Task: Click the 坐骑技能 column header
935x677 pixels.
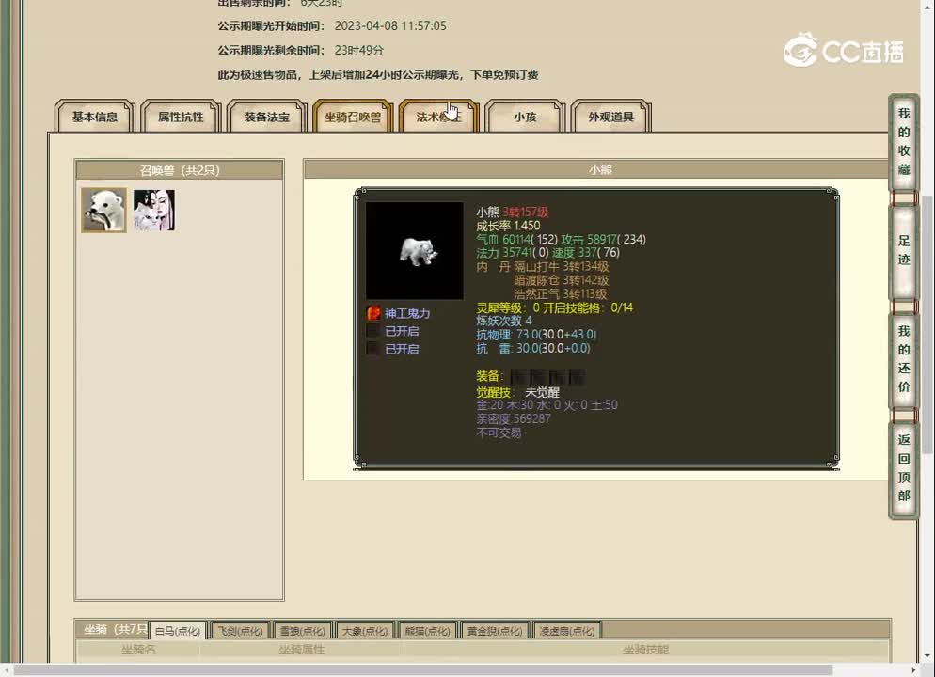Action: click(646, 650)
